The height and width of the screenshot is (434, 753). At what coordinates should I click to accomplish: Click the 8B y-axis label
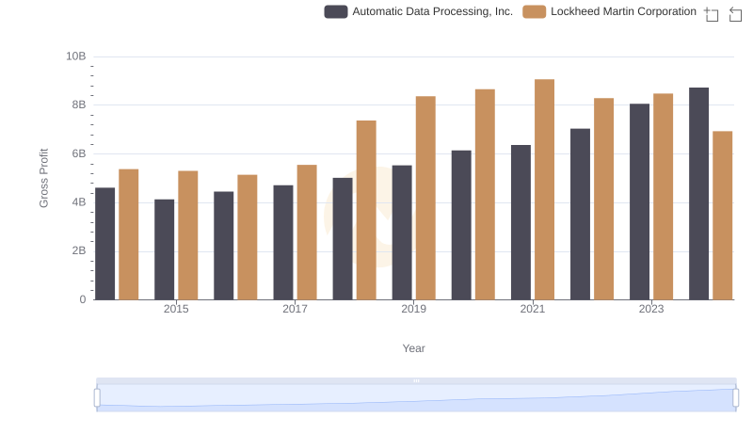(x=79, y=104)
